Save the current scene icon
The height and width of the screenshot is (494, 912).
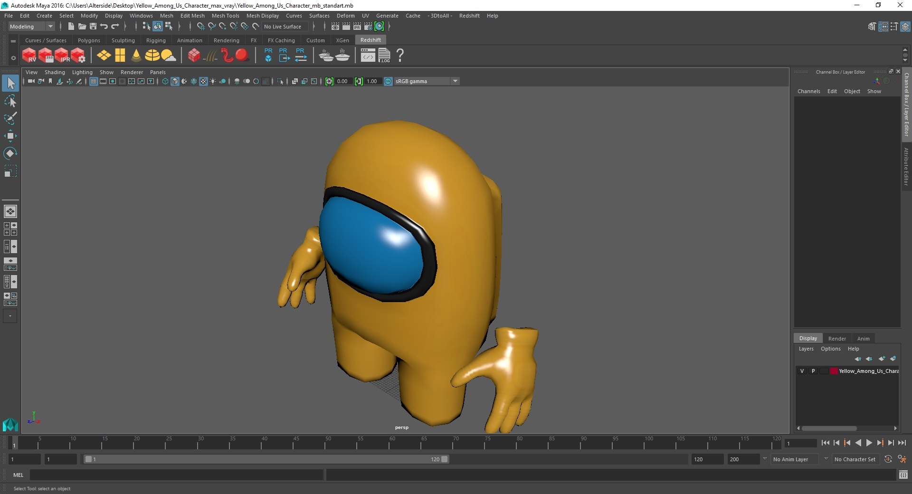coord(93,27)
